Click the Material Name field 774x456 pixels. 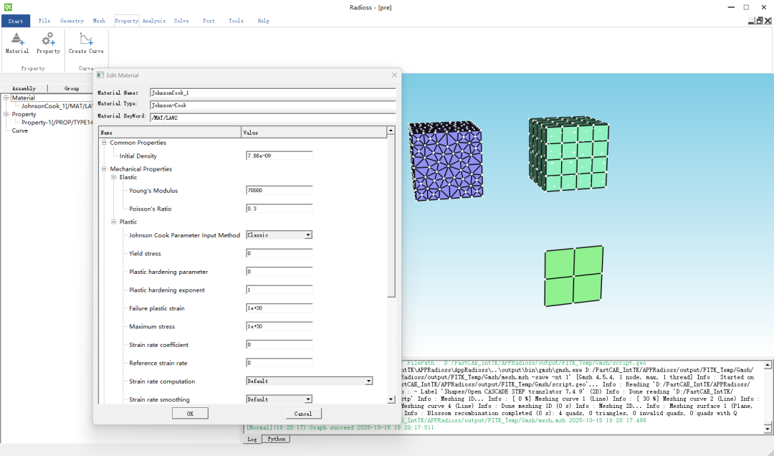[272, 93]
